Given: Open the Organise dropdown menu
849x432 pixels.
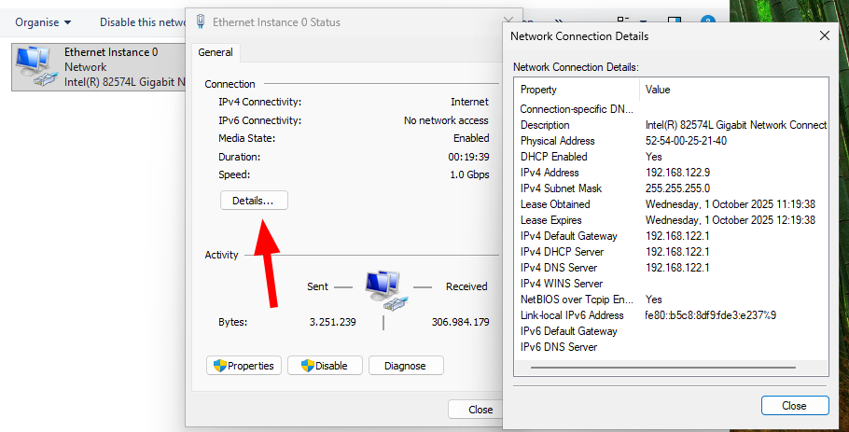Looking at the screenshot, I should 43,21.
